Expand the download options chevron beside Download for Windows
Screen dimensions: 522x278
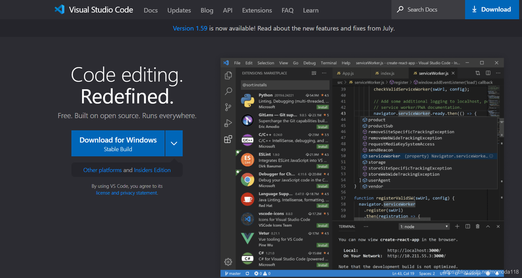[x=174, y=143]
